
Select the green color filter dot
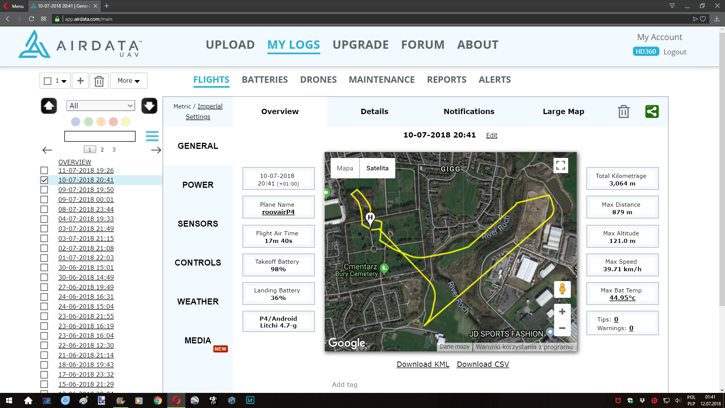pos(88,122)
